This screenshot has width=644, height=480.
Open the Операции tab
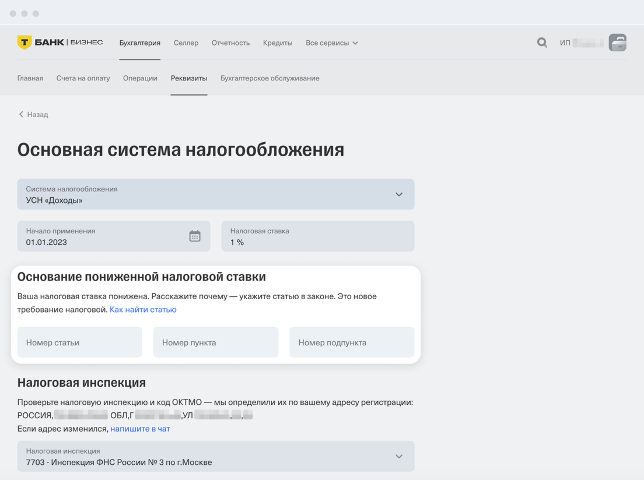(x=140, y=78)
